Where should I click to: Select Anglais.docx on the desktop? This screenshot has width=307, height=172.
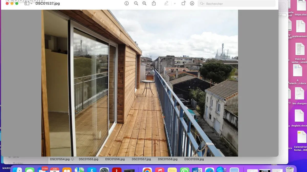(299, 118)
